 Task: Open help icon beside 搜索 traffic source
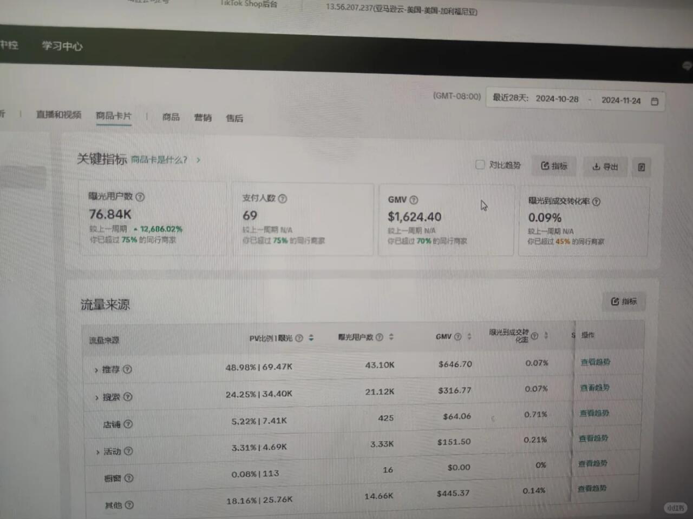click(x=128, y=397)
